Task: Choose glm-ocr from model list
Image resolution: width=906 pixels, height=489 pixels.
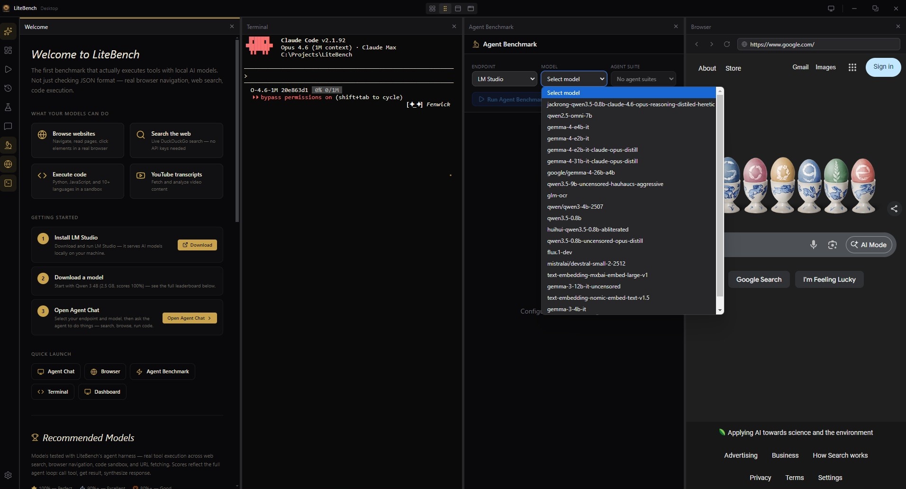Action: coord(628,195)
